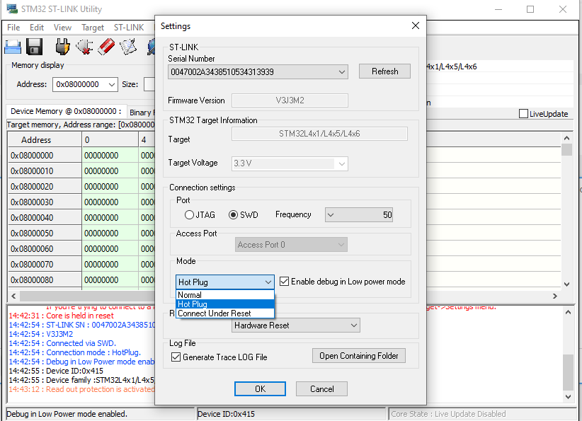The image size is (582, 421).
Task: Open the Target menu
Action: point(93,28)
